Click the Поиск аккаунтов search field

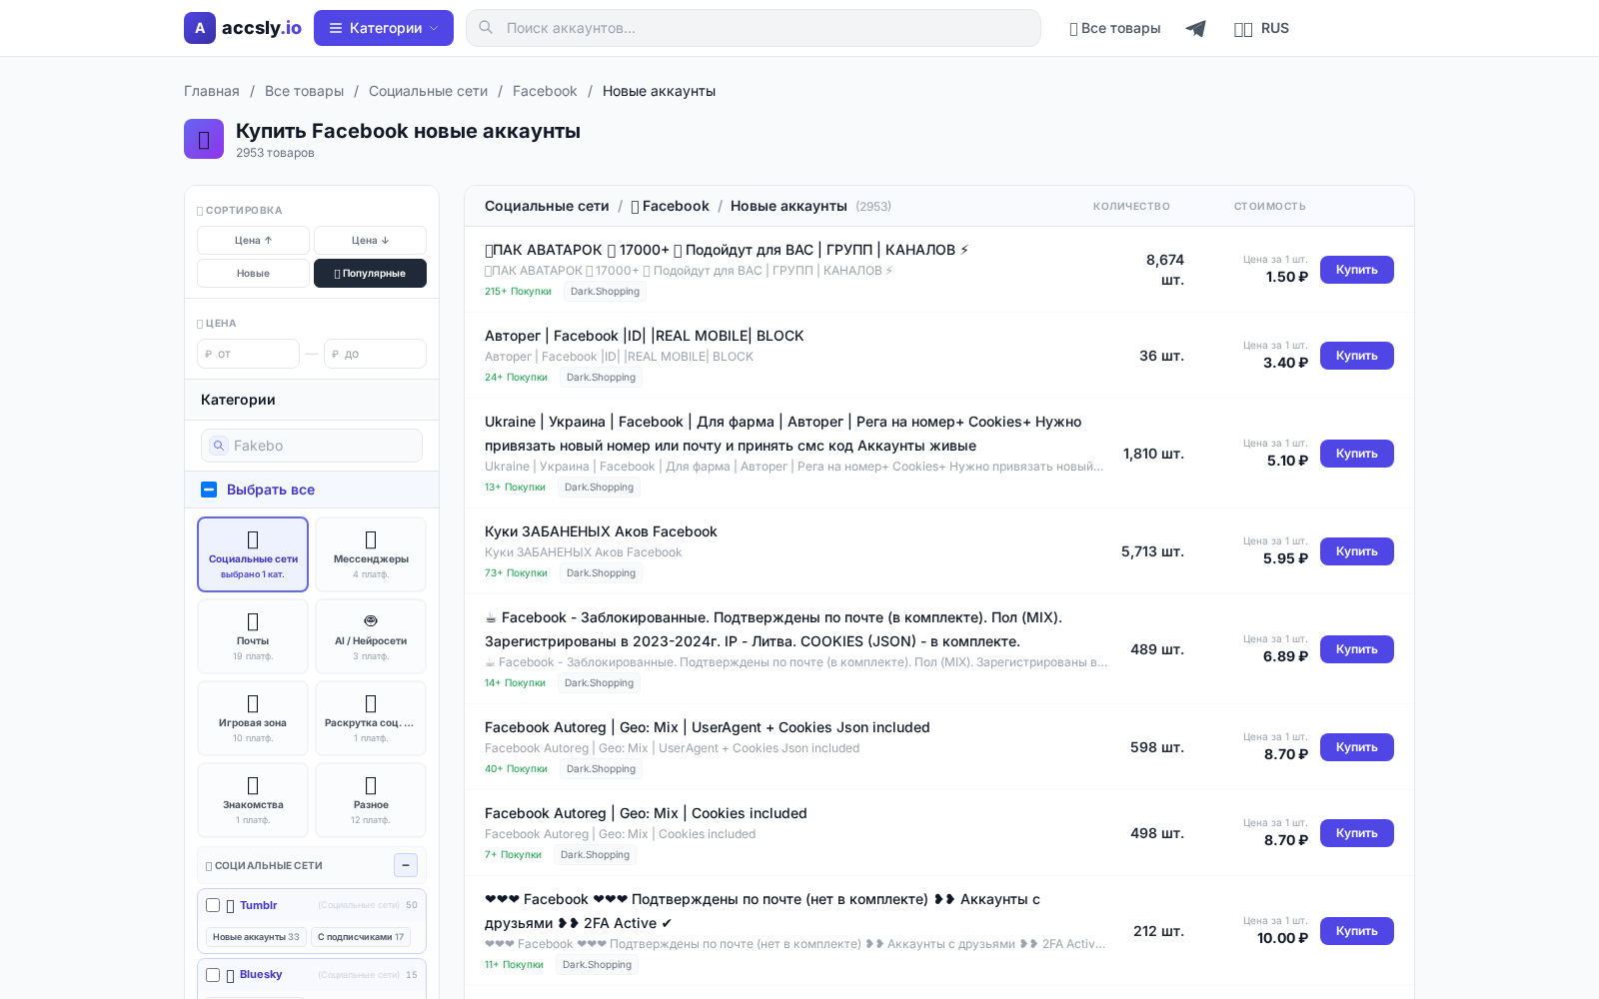[x=754, y=28]
